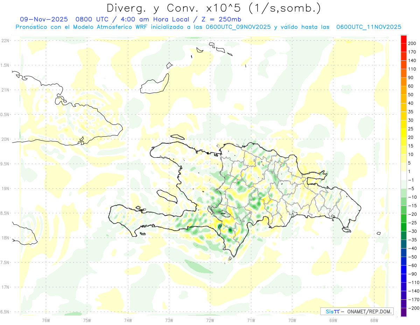This screenshot has height=325, width=420.
Task: Click Saona Island off the southeast coast
Action: (346, 230)
